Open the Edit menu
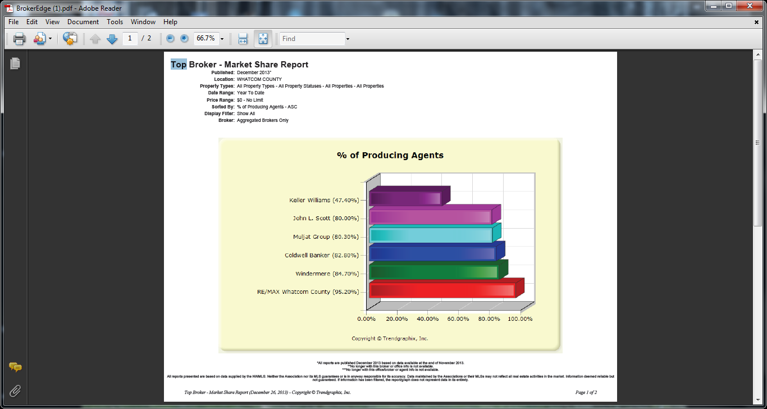This screenshot has width=767, height=409. [32, 22]
